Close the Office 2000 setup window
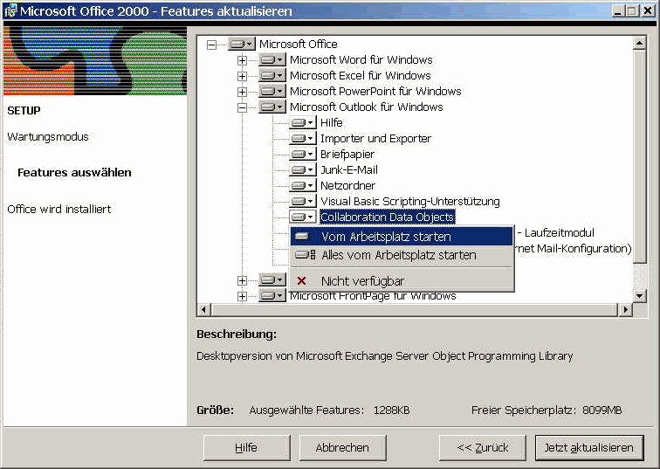Image resolution: width=660 pixels, height=469 pixels. pos(648,11)
